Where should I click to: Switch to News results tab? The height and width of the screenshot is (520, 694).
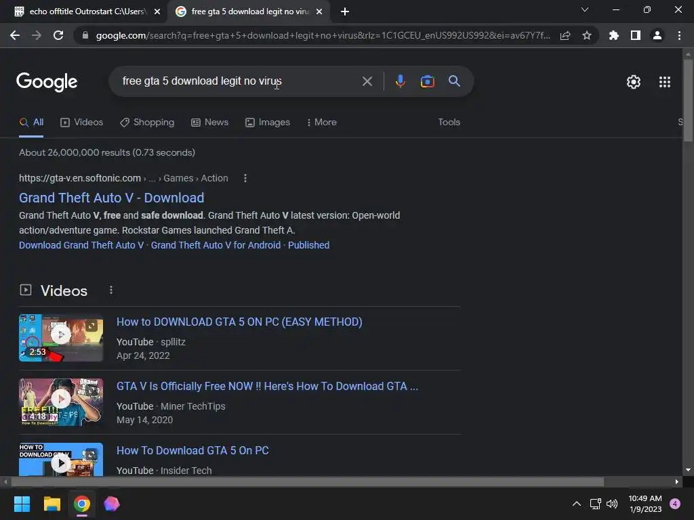click(209, 123)
